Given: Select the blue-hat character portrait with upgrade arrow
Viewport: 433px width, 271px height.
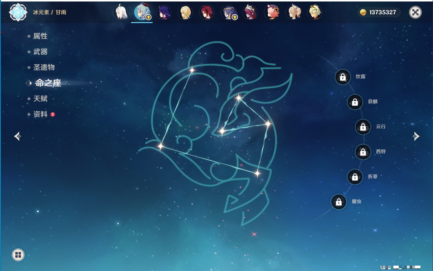Looking at the screenshot, I should [229, 12].
